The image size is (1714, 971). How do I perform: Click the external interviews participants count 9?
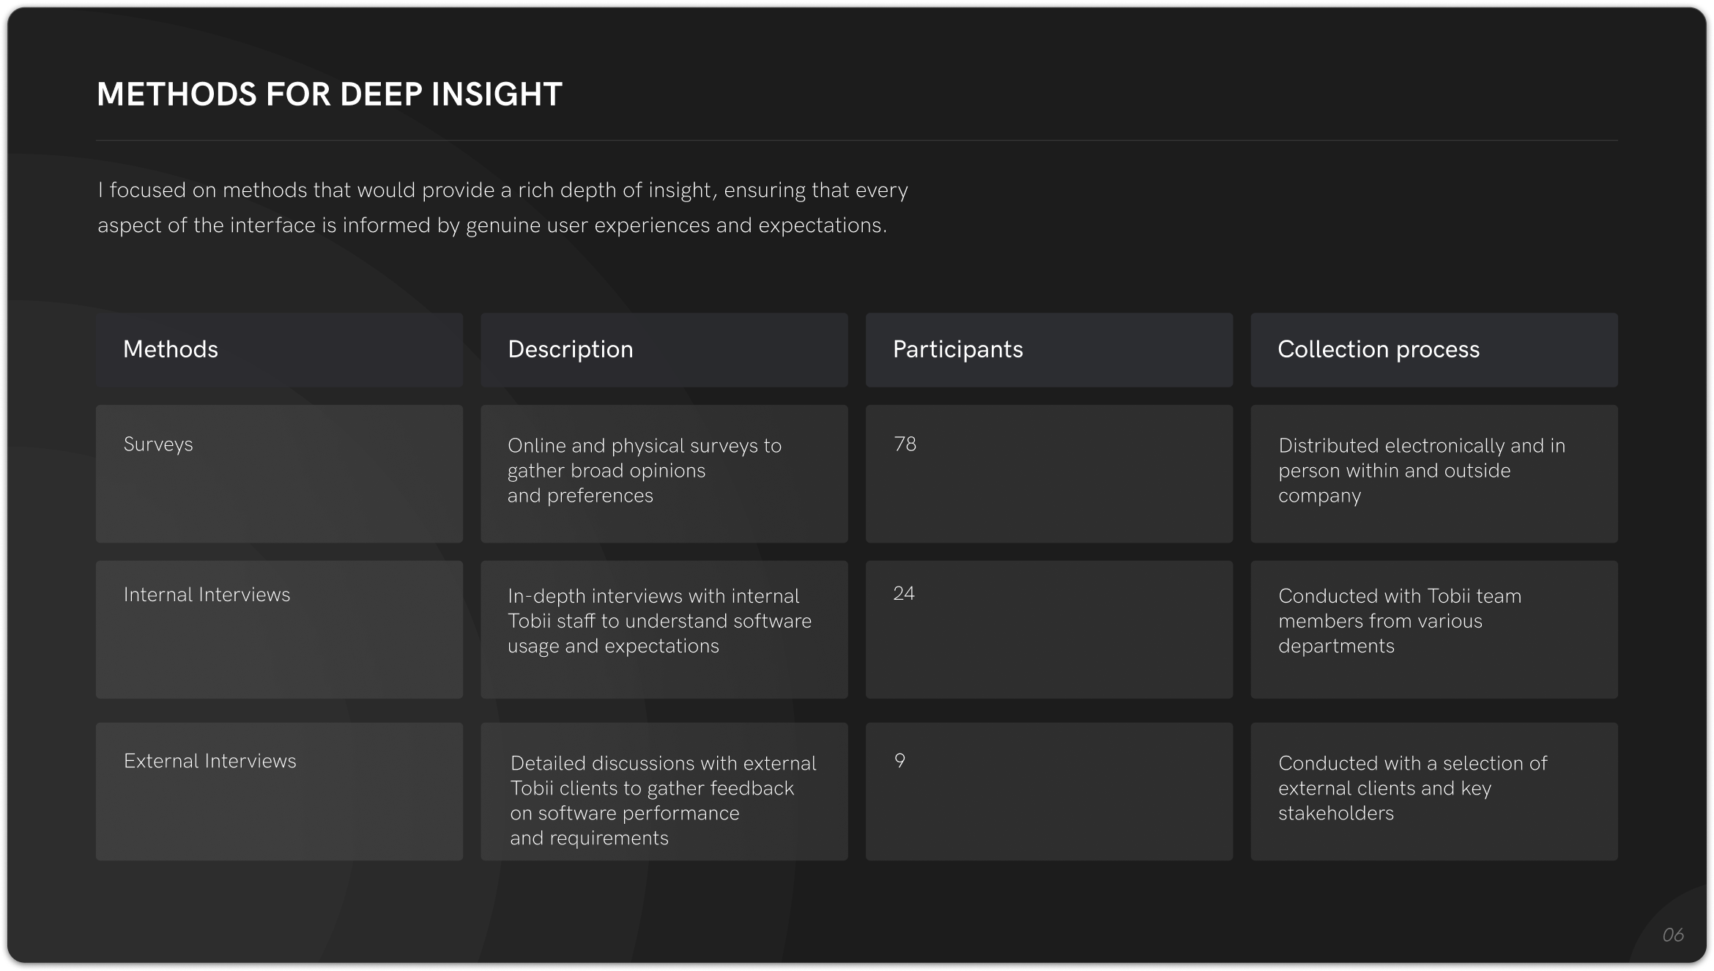point(899,761)
